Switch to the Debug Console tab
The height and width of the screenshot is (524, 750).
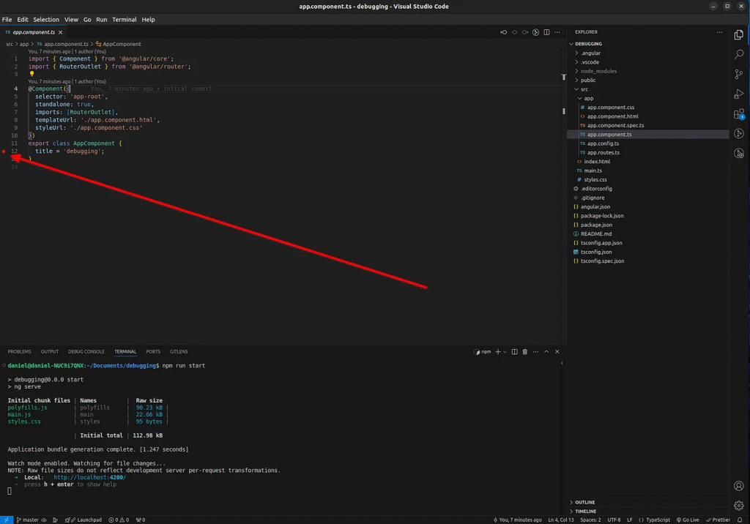(86, 352)
